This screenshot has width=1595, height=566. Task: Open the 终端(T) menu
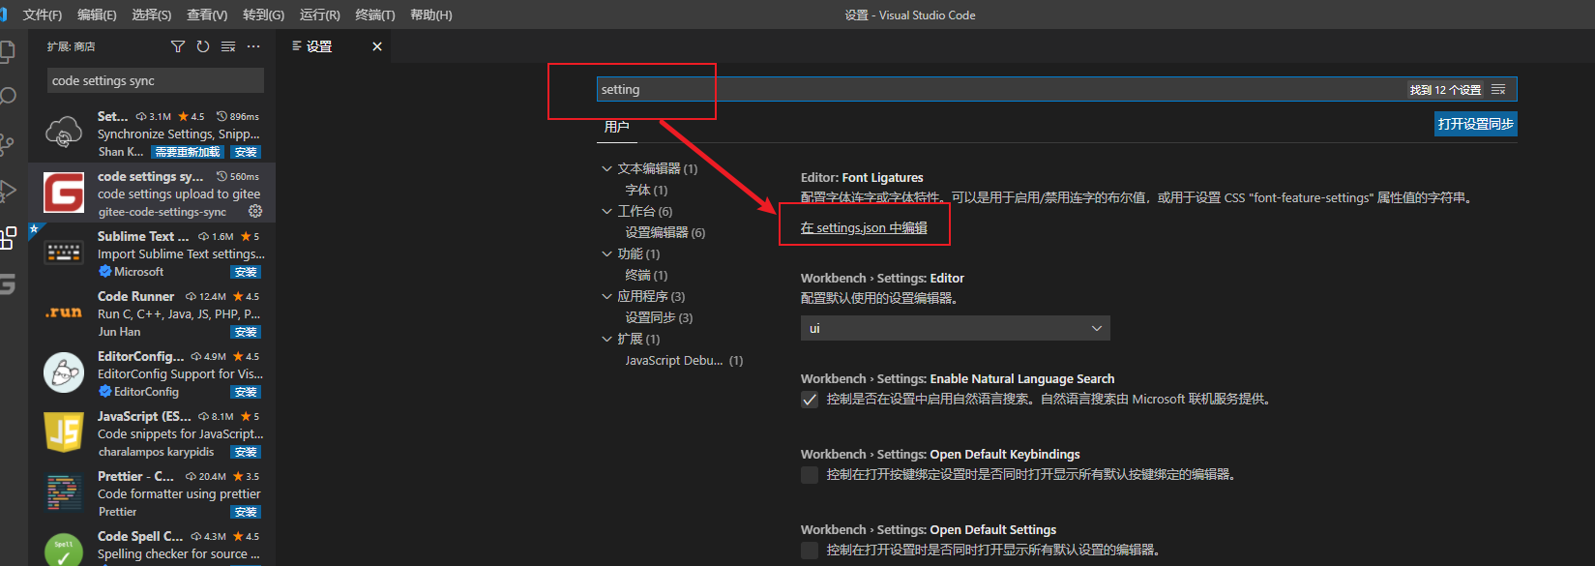pos(375,15)
